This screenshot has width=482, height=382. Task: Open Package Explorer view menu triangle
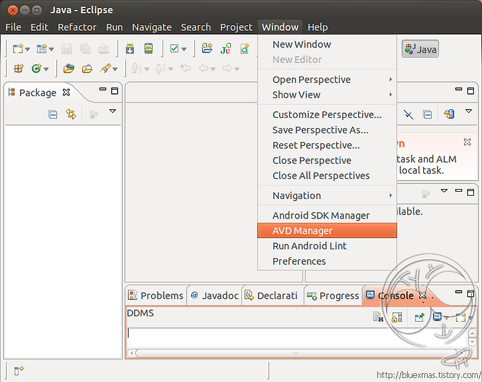113,111
